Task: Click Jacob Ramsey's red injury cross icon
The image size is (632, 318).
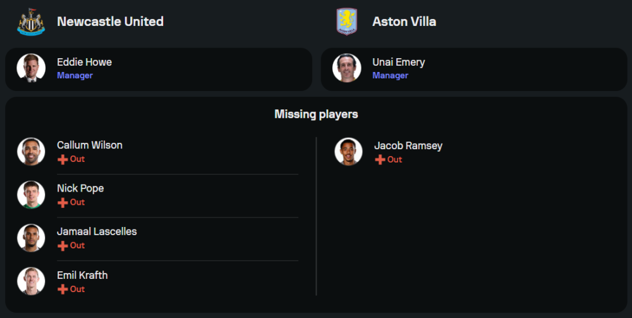Action: 380,160
